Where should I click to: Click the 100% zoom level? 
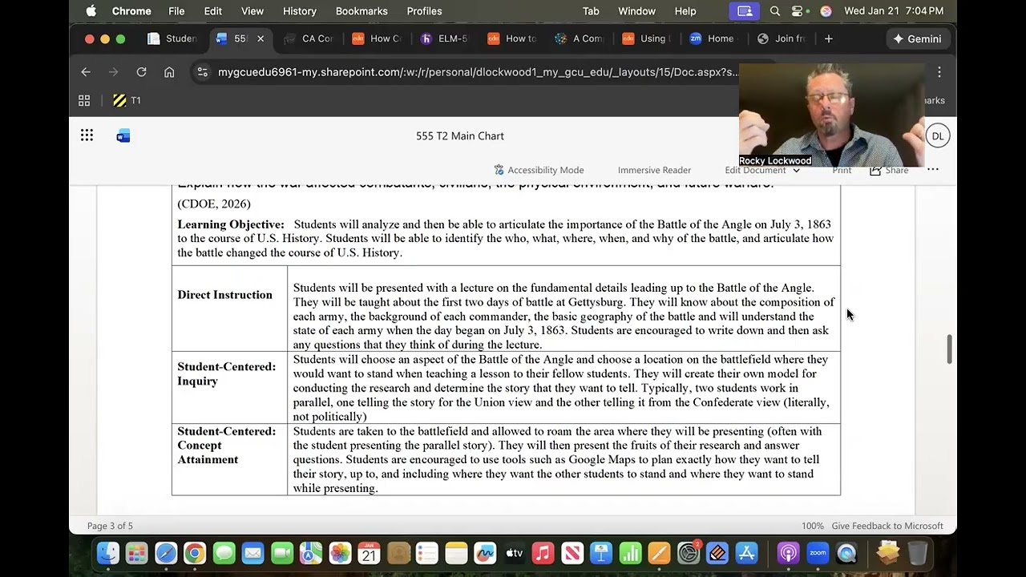coord(812,526)
